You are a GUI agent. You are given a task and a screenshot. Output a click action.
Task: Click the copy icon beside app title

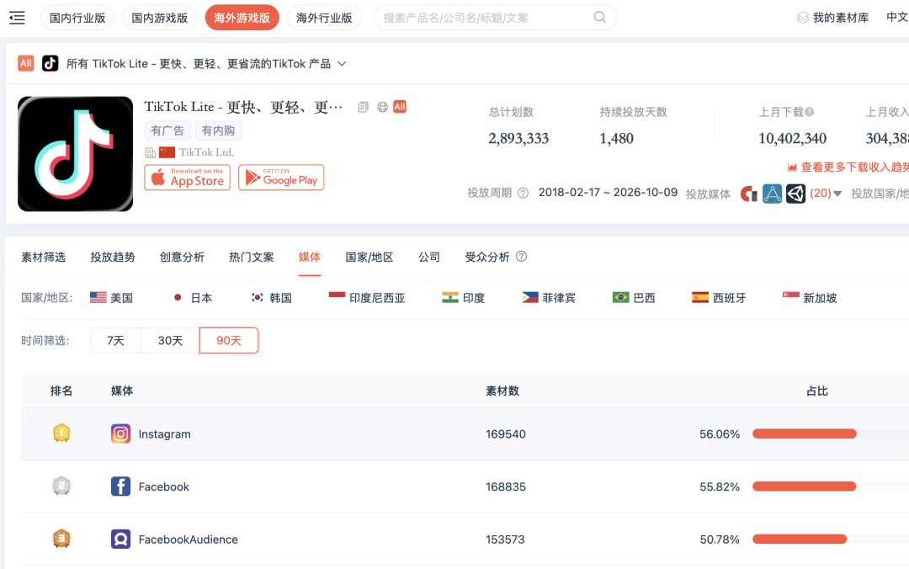tap(364, 107)
